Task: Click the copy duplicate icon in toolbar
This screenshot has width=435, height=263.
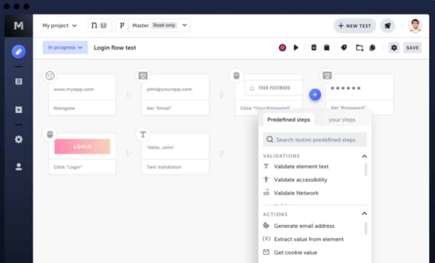Action: coord(373,48)
